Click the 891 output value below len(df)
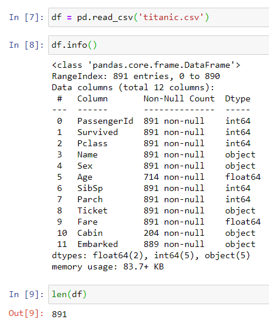 pyautogui.click(x=59, y=314)
